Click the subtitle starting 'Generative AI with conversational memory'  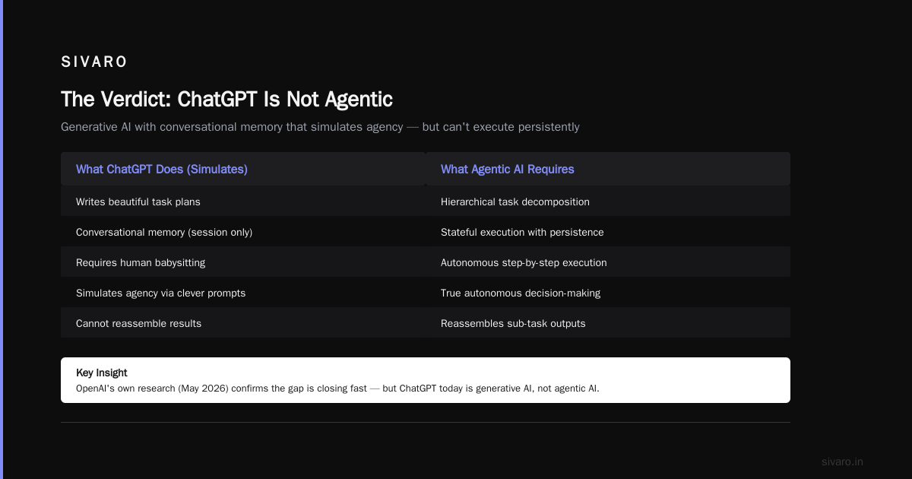pyautogui.click(x=320, y=127)
